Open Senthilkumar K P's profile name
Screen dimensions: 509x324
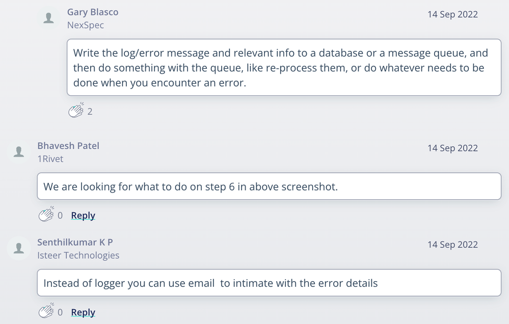pos(75,242)
